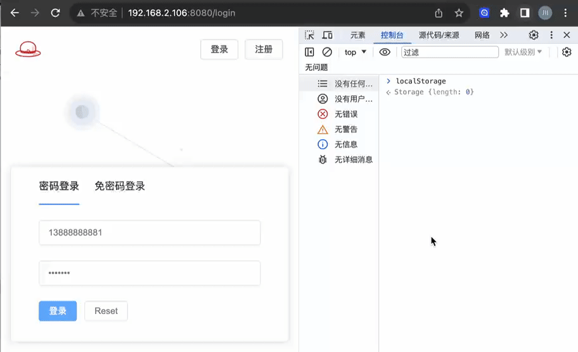The width and height of the screenshot is (578, 352).
Task: Bookmark this page with the star icon
Action: [459, 13]
